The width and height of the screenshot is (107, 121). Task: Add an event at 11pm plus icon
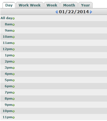(14, 117)
